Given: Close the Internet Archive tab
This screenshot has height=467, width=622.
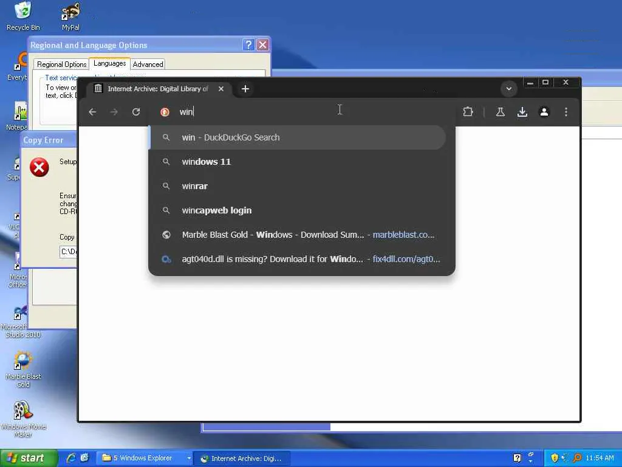Looking at the screenshot, I should tap(221, 89).
